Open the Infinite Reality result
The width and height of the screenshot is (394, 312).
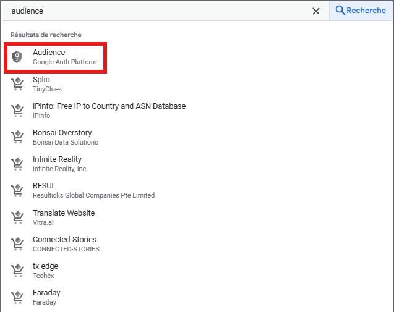pyautogui.click(x=57, y=159)
